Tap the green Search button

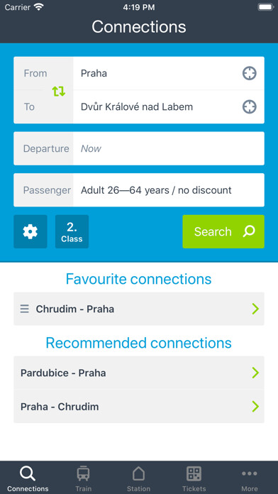223,231
